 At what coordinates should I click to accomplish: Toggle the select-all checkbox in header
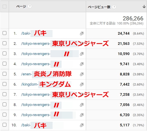point(4,7)
